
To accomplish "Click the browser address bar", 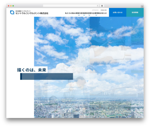I will [71, 6].
